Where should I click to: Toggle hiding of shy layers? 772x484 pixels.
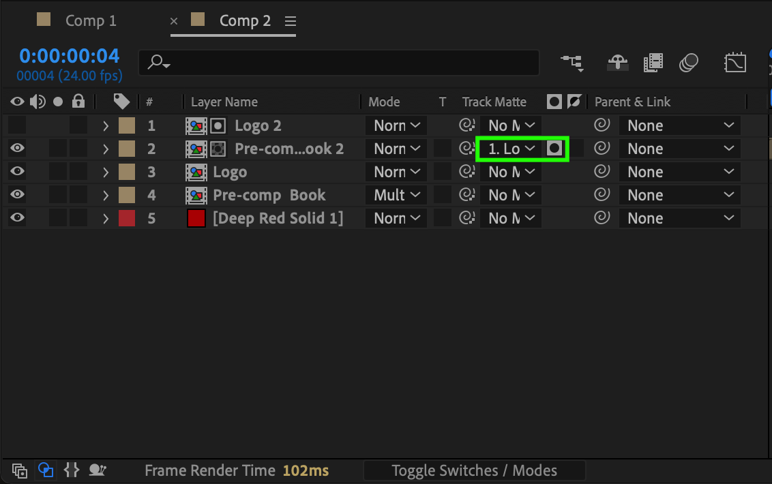coord(617,63)
